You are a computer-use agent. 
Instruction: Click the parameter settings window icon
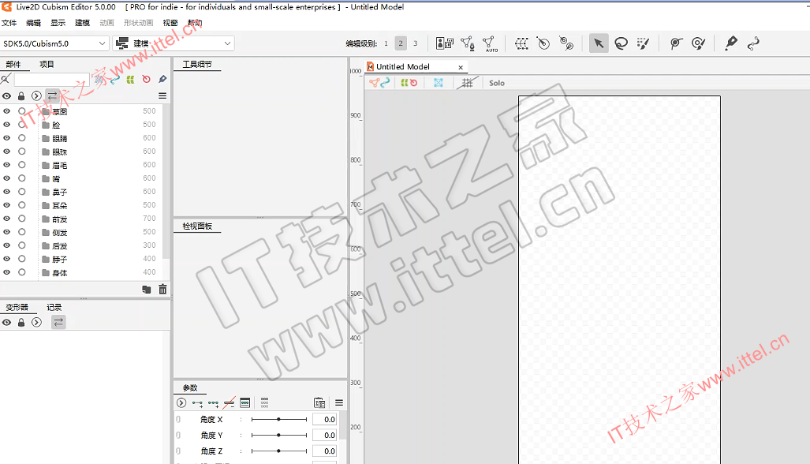point(245,403)
